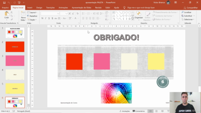Screen dimensions: 201x113
Task: Click the Redefinir button
Action: (32, 16)
